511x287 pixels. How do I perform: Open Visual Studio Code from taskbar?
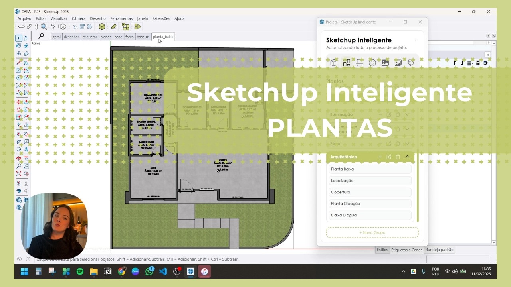(x=163, y=271)
